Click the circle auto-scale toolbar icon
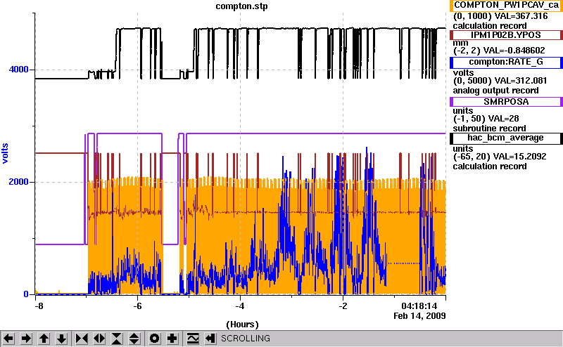 pyautogui.click(x=155, y=339)
